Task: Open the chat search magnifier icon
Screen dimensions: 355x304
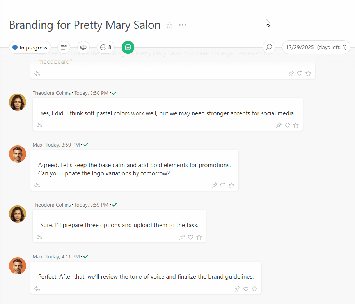Action: (269, 47)
